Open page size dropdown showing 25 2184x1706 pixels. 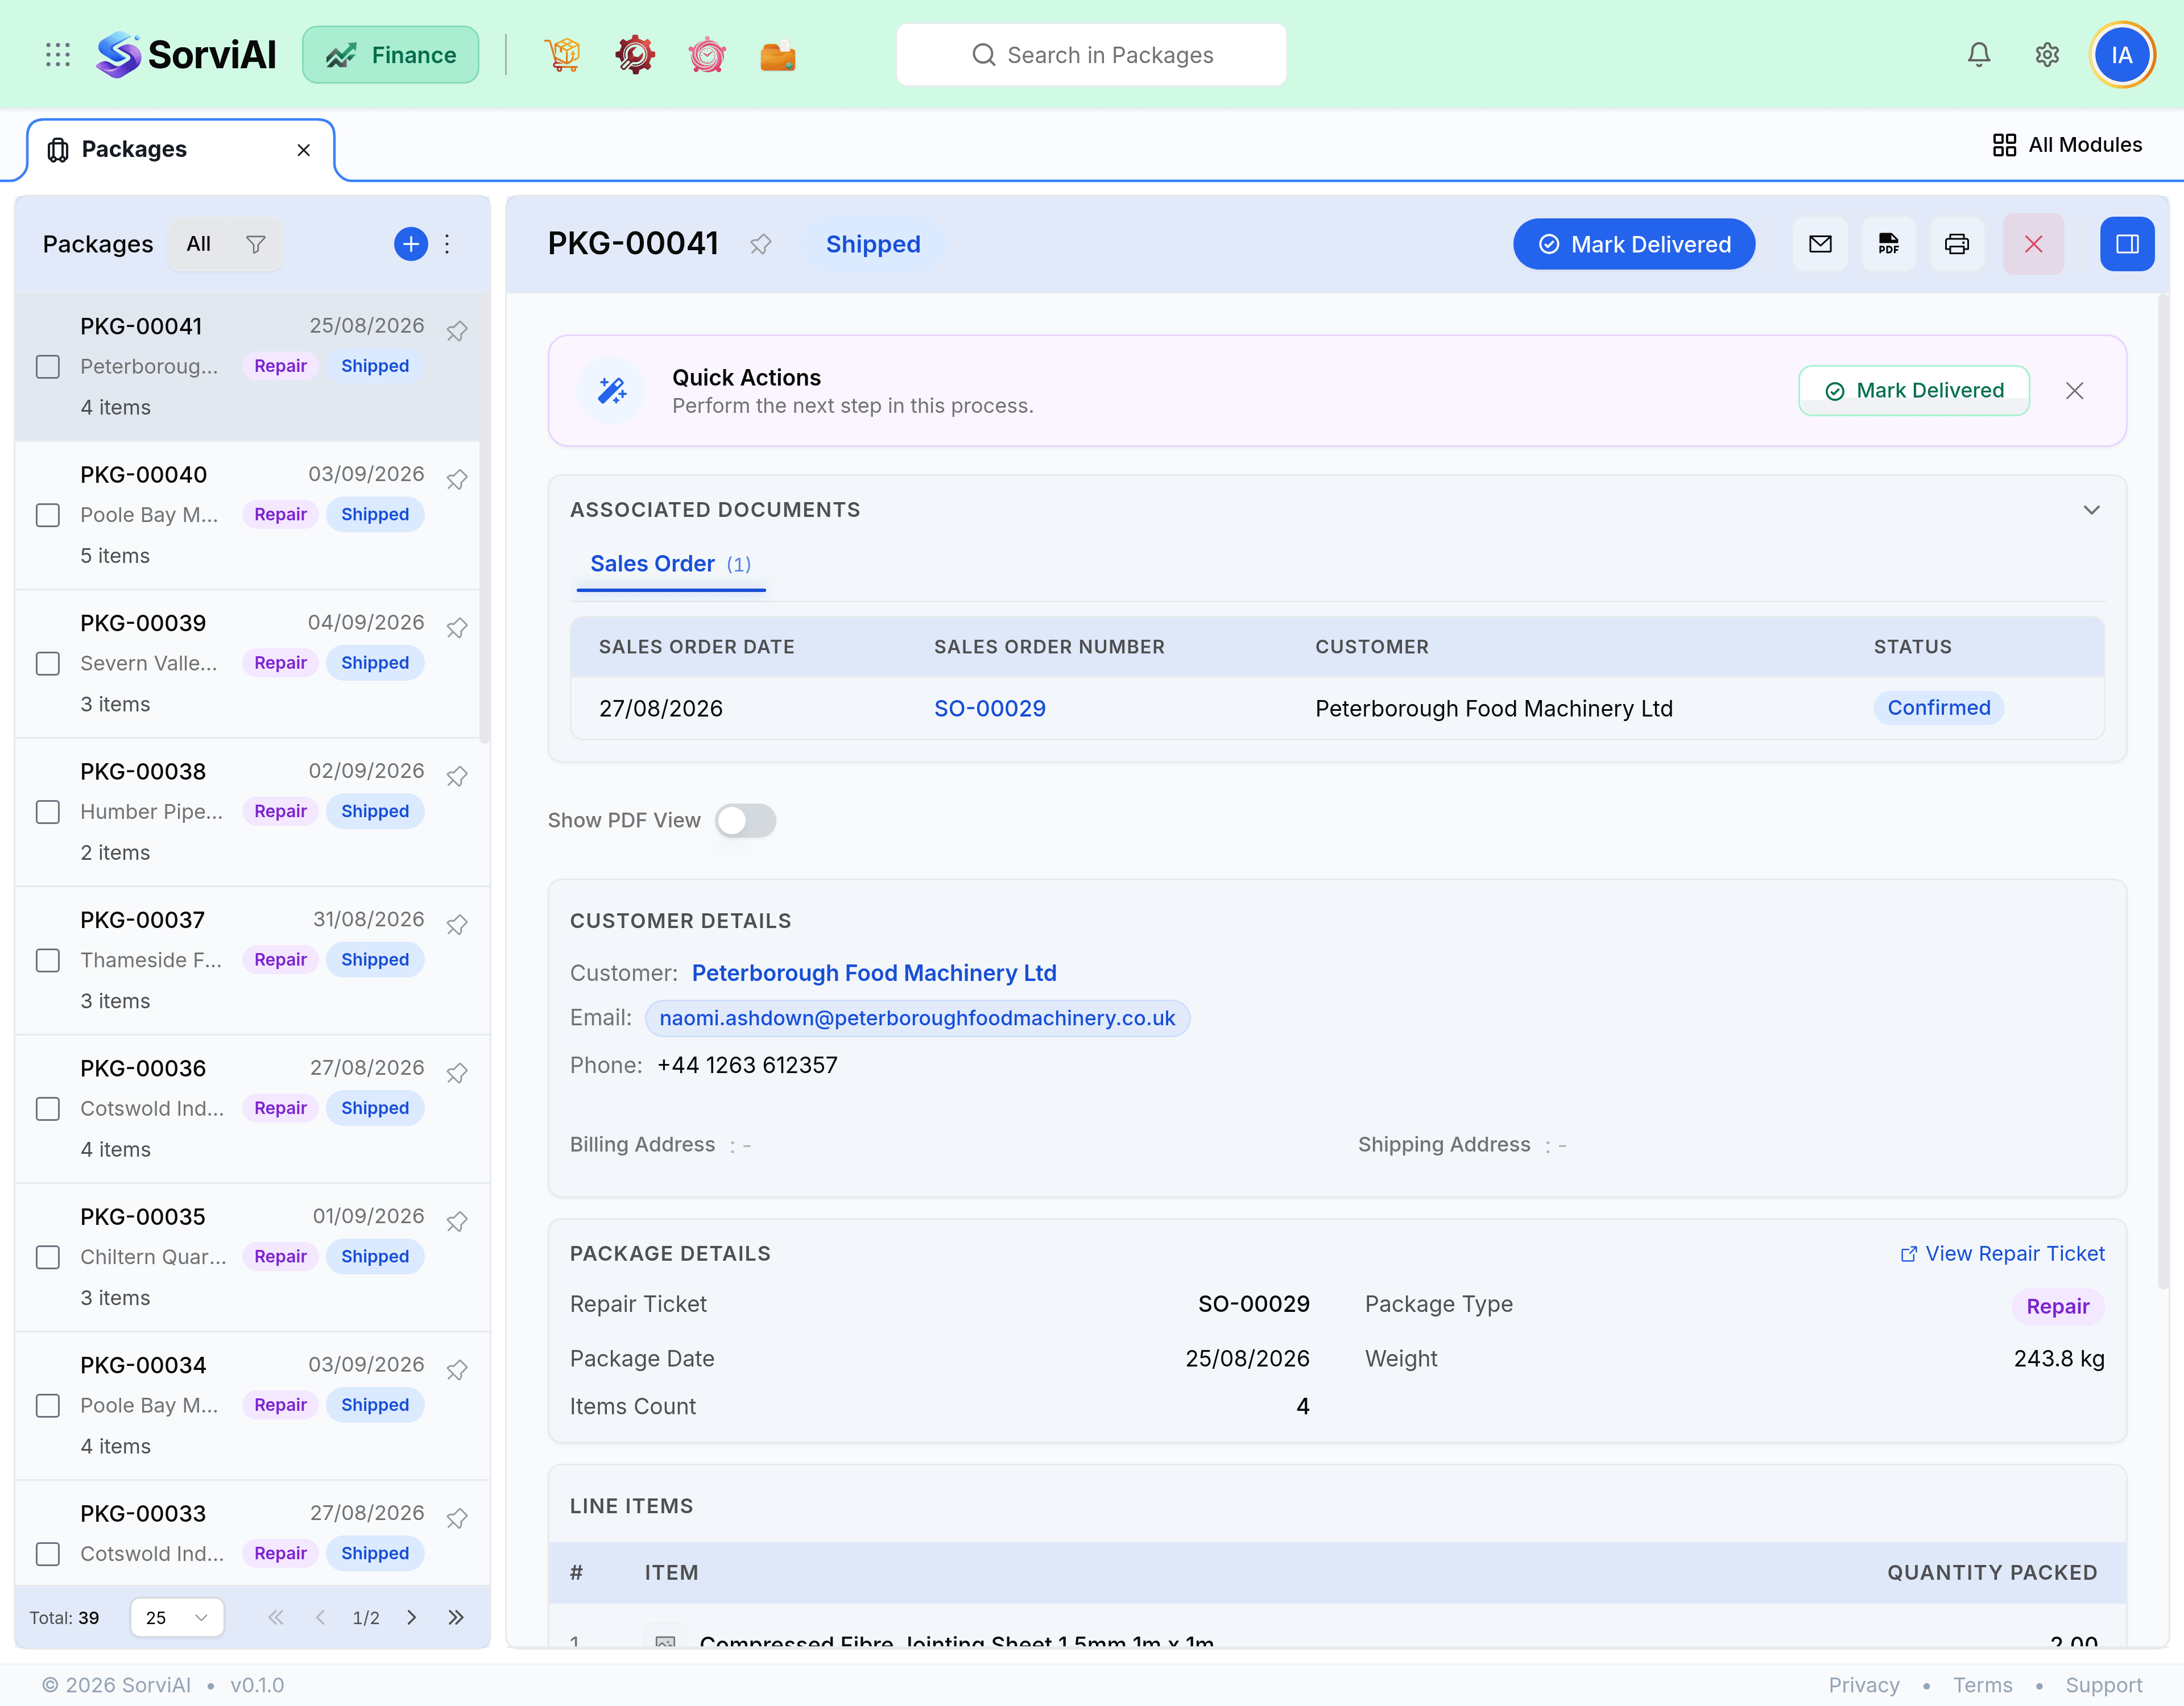pyautogui.click(x=177, y=1617)
